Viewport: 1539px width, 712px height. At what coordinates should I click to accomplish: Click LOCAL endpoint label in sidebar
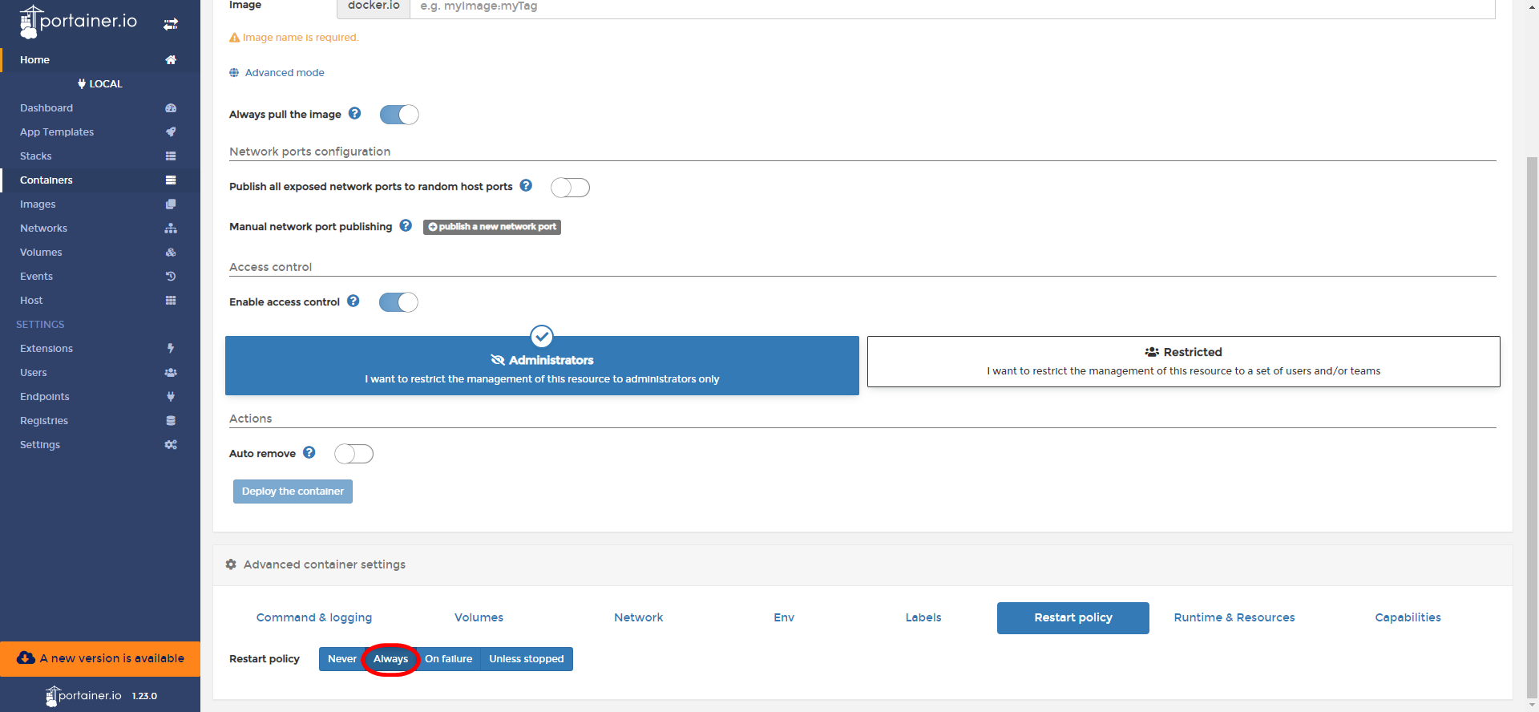(100, 83)
